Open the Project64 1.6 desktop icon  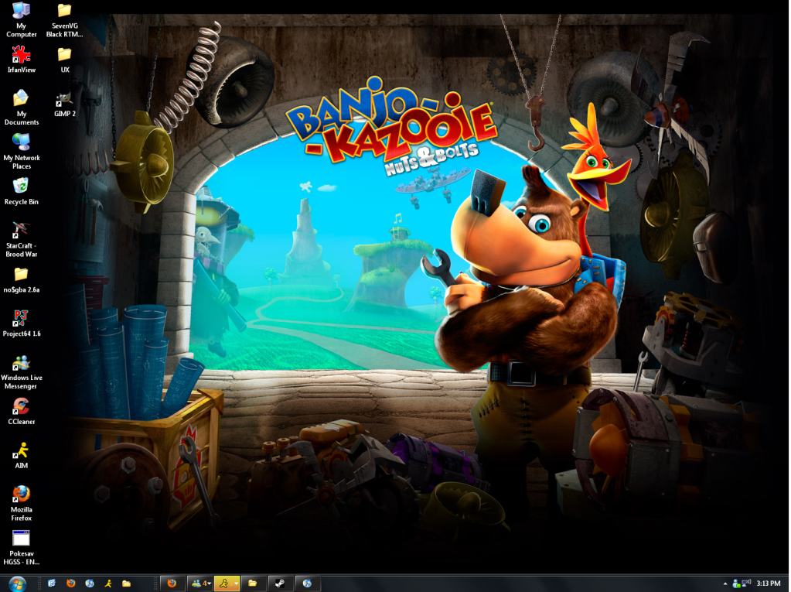coord(21,319)
